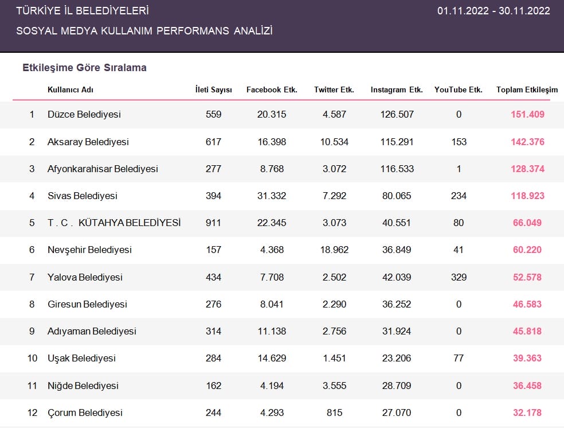Click Yalova Belediyesi total 52.578
Screen dimensions: 564x428
[x=527, y=277]
